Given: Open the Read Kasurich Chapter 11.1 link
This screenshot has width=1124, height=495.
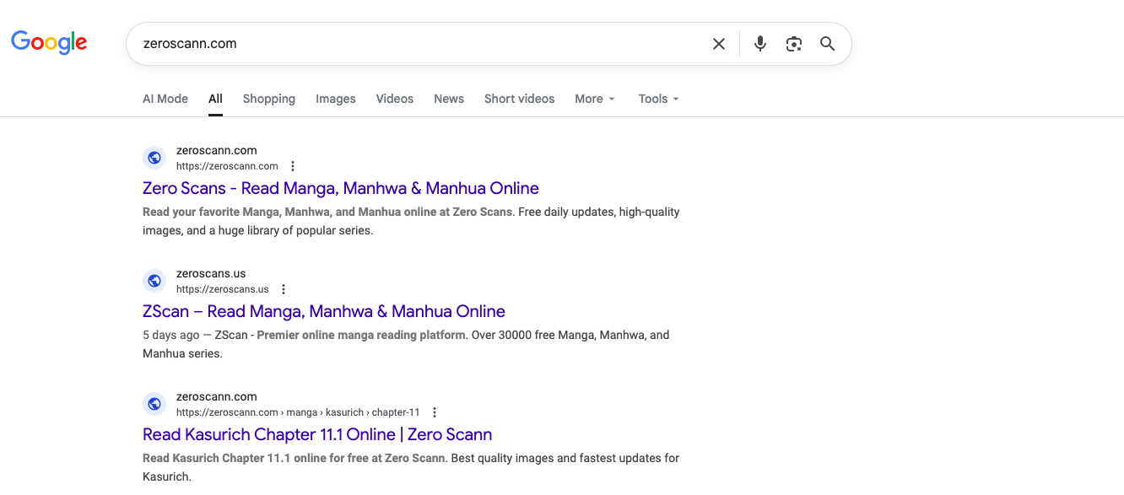Looking at the screenshot, I should pyautogui.click(x=317, y=434).
